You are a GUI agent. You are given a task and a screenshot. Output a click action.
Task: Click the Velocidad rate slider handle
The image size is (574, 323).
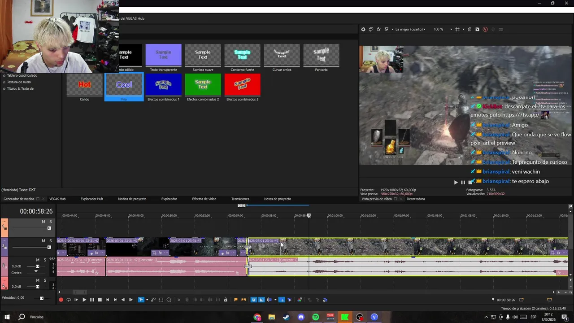pos(42,298)
